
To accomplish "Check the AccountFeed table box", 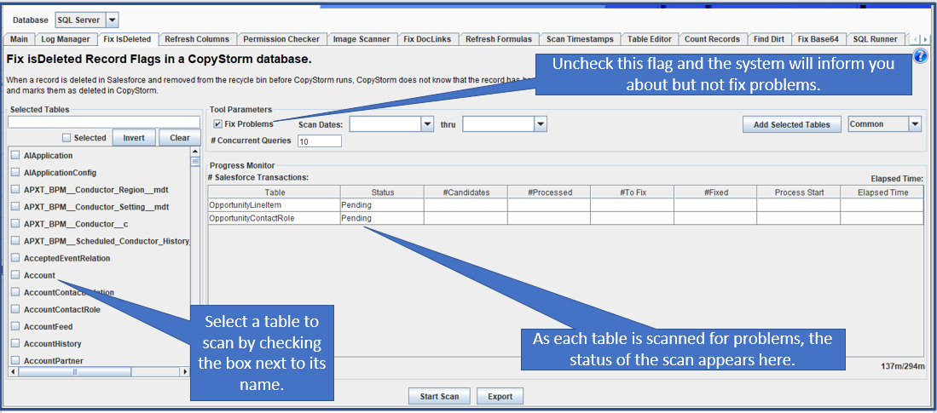I will (15, 327).
